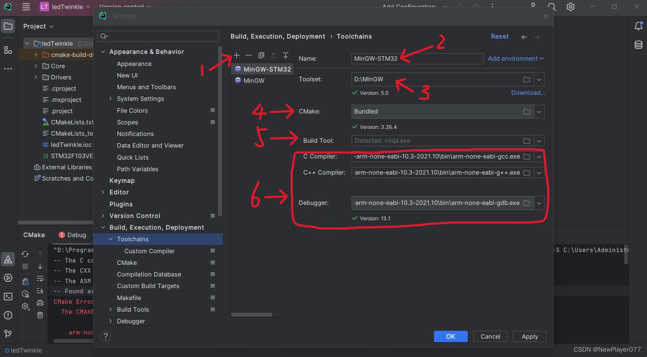The image size is (647, 357).
Task: Expand Editor settings section
Action: [103, 192]
